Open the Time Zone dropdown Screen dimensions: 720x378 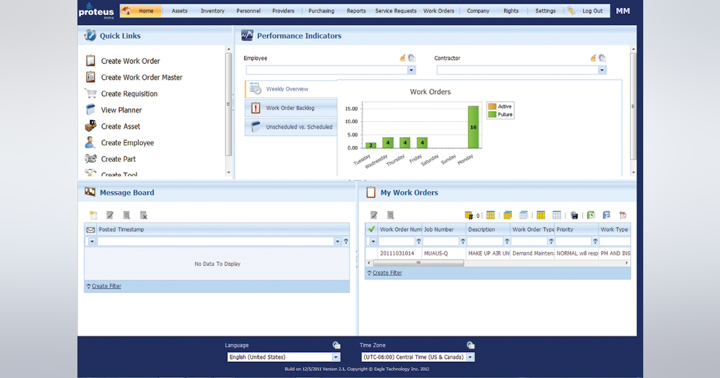(x=470, y=357)
